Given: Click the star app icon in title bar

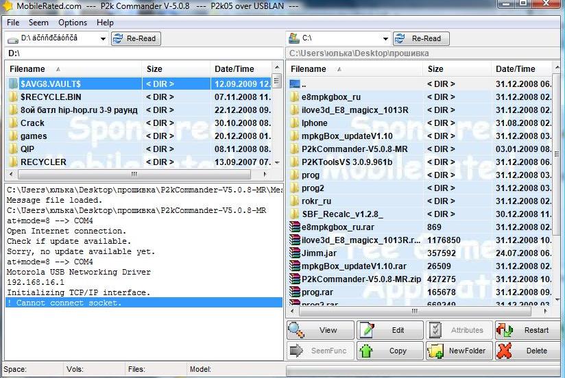Looking at the screenshot, I should [8, 5].
